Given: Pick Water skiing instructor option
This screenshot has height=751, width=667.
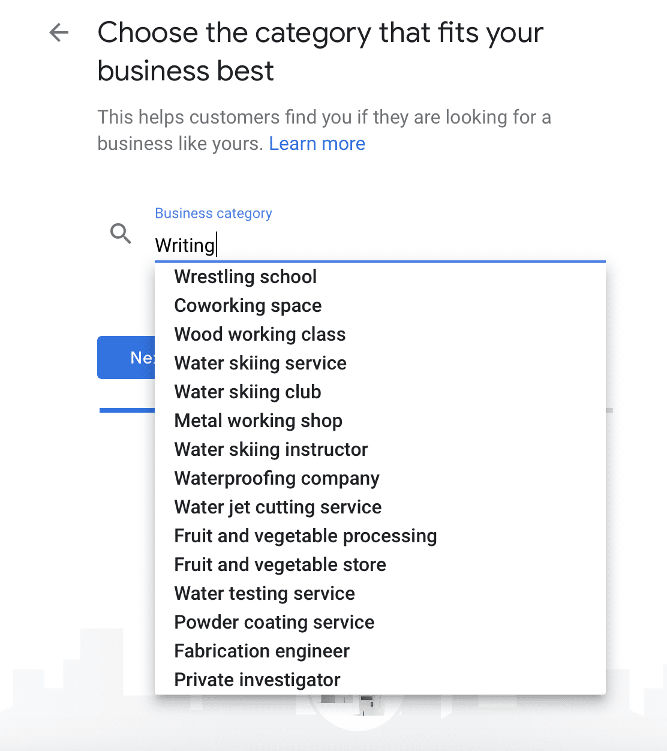Looking at the screenshot, I should pos(271,449).
